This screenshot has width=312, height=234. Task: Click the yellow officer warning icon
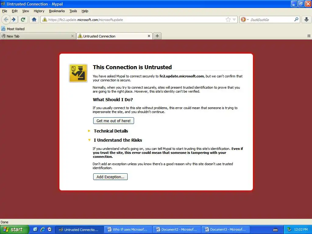pos(78,73)
